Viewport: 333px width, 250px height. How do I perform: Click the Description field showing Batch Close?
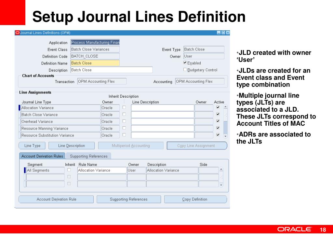(112, 70)
